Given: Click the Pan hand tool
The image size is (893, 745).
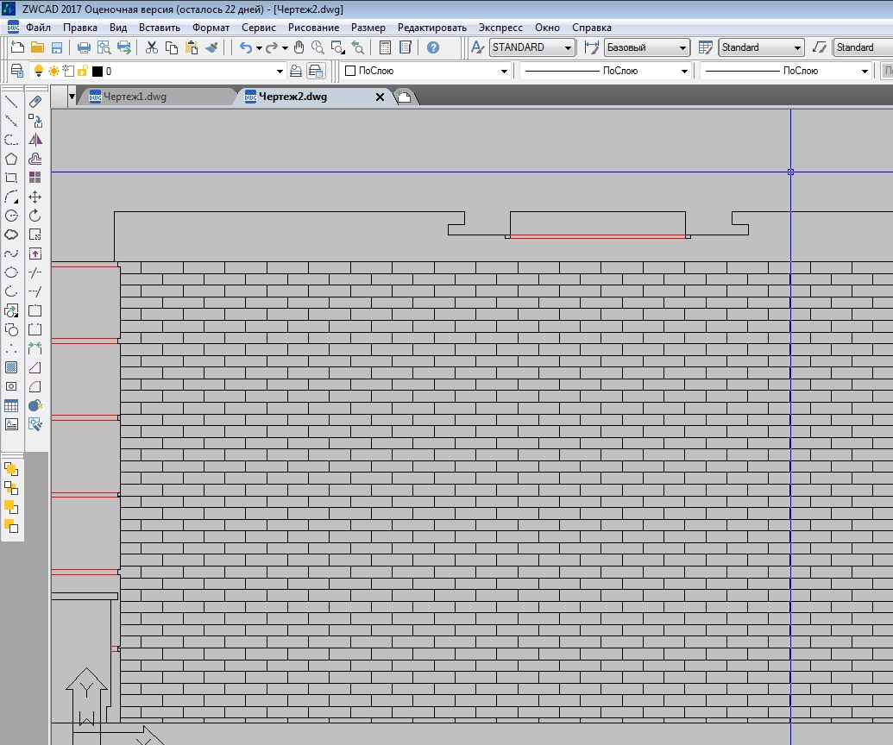Looking at the screenshot, I should pos(299,47).
